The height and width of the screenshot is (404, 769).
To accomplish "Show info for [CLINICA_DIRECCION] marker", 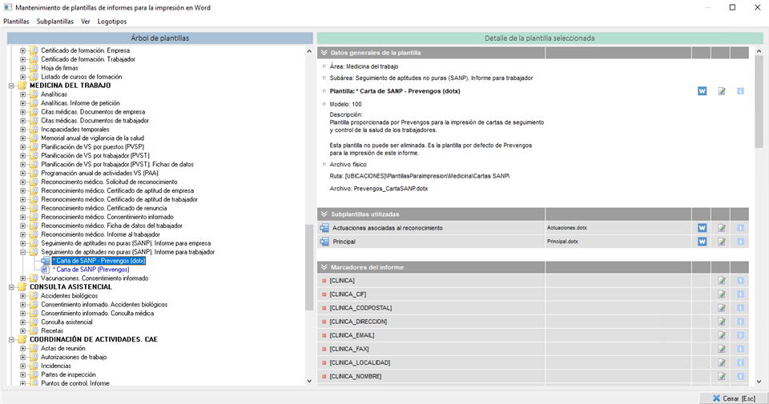I will [x=740, y=322].
